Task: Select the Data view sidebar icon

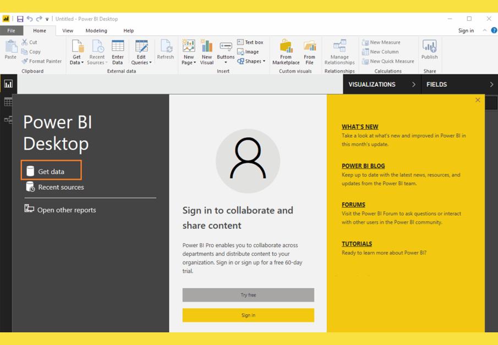Action: pos(8,102)
